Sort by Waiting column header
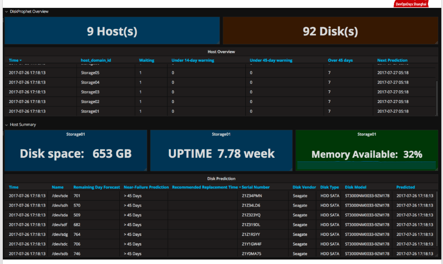Viewport: 443px width, 264px height. 147,60
